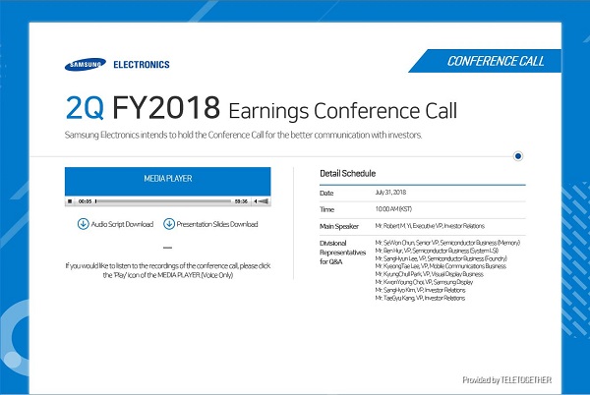Click the Audio Script download arrow icon
Image resolution: width=590 pixels, height=395 pixels.
pyautogui.click(x=83, y=223)
